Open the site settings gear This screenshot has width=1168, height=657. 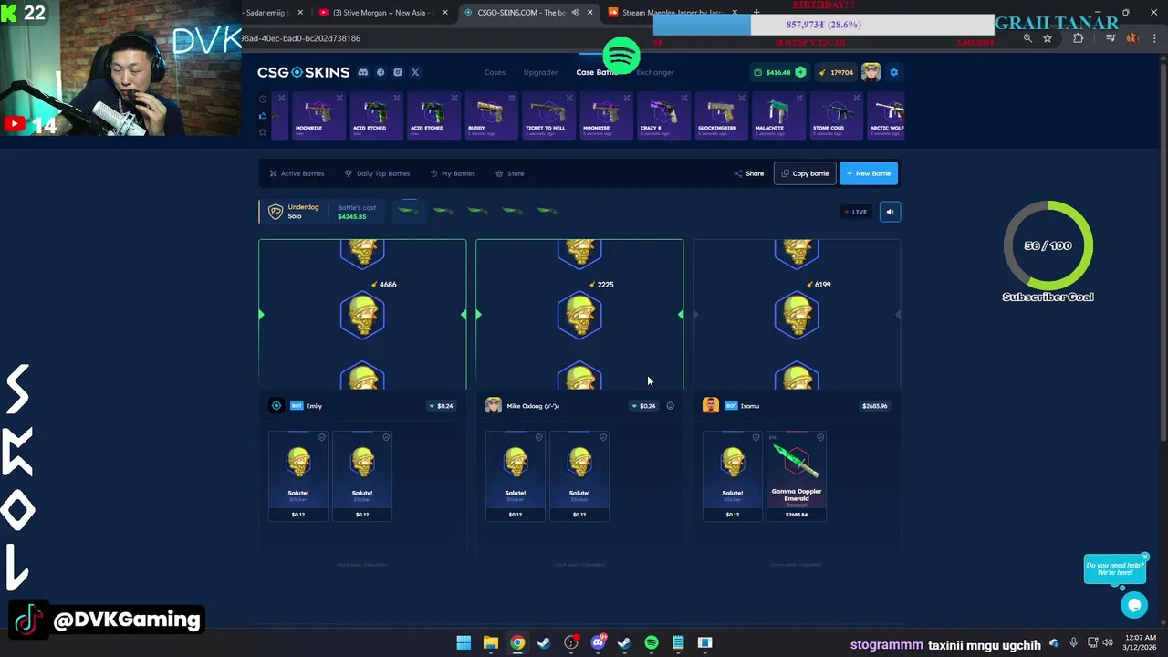pos(893,72)
